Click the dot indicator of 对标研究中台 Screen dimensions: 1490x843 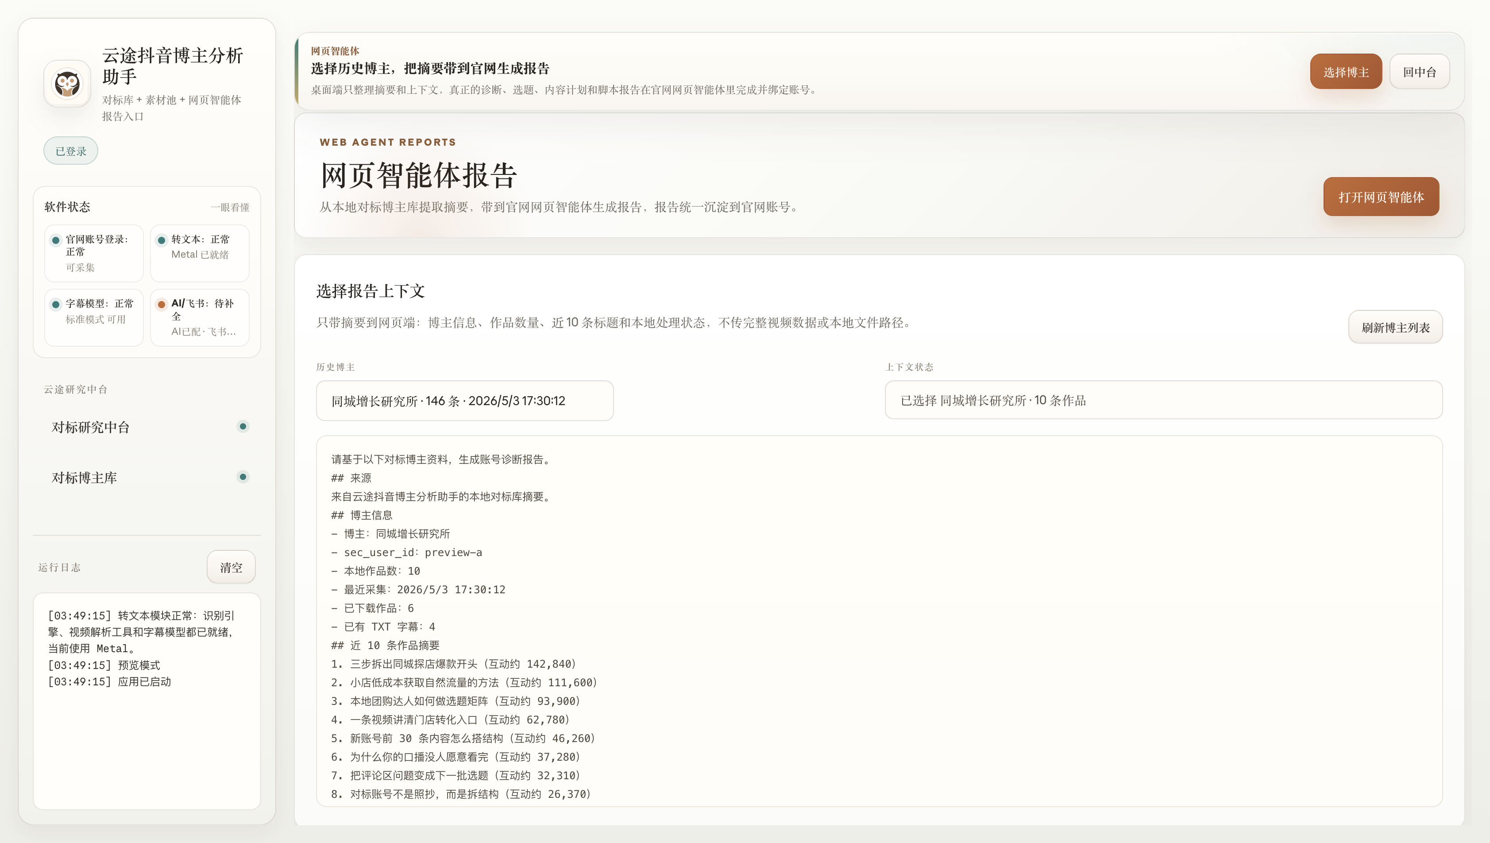(x=243, y=427)
